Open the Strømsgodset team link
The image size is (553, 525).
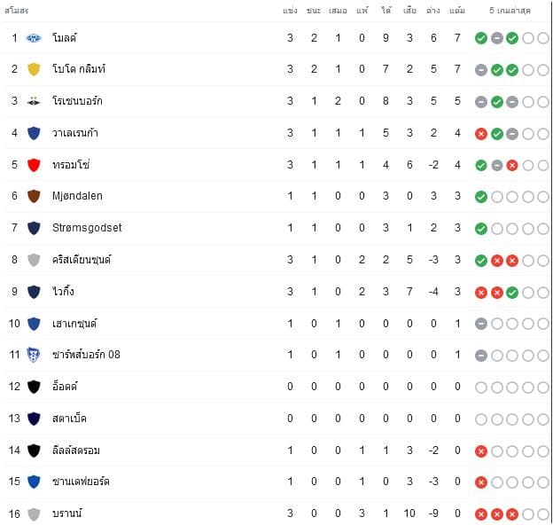(87, 228)
